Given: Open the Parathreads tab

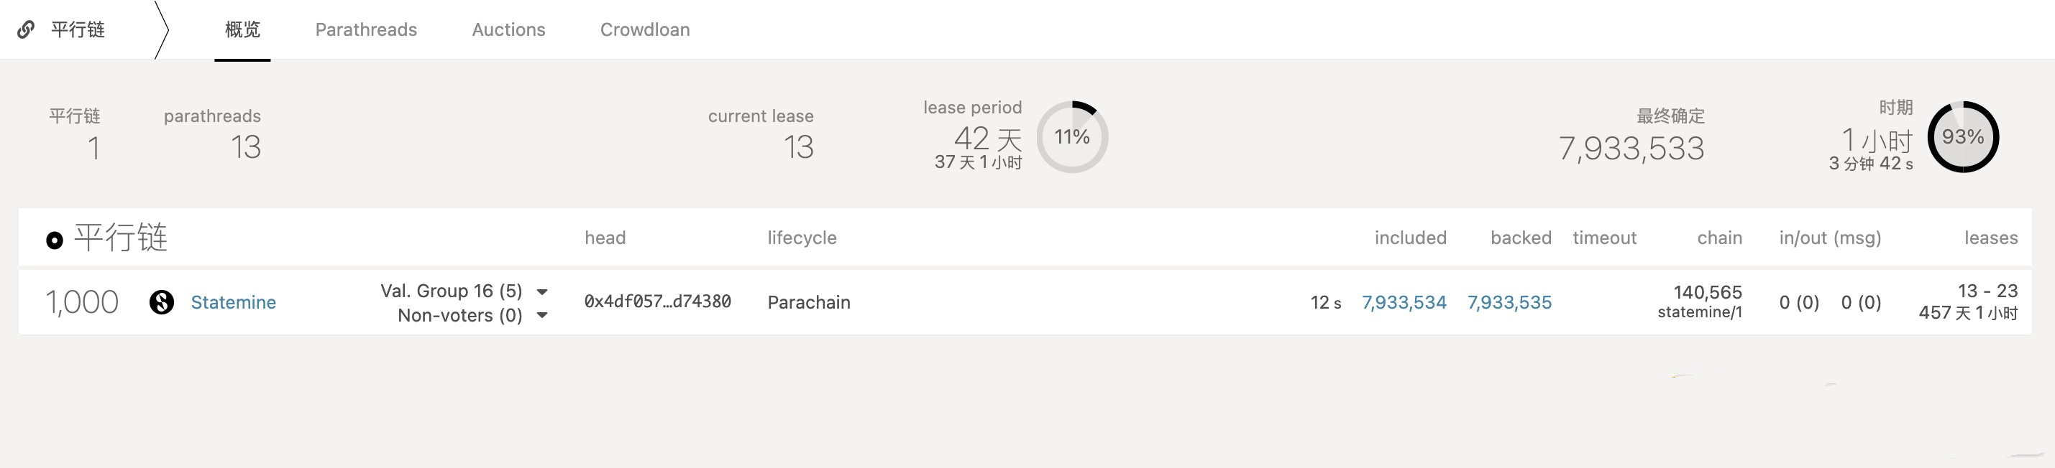Looking at the screenshot, I should (x=366, y=29).
